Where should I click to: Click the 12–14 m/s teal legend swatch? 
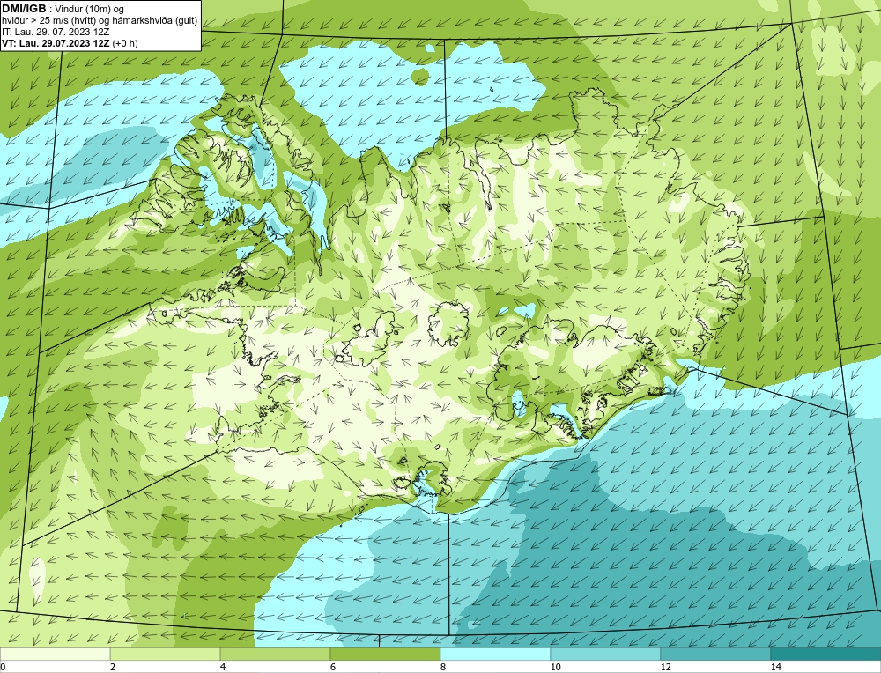[x=715, y=654]
